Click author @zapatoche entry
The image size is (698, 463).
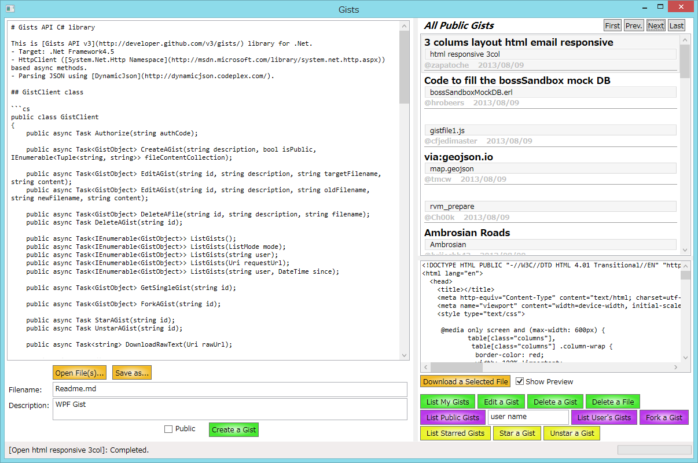(x=447, y=65)
